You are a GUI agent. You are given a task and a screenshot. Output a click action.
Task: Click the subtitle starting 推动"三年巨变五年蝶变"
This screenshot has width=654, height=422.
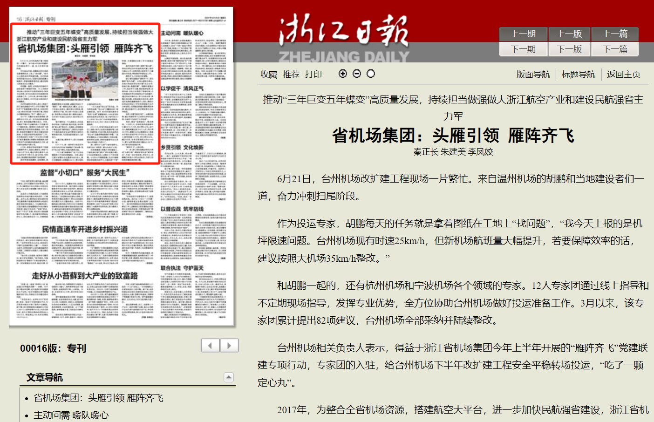[453, 108]
